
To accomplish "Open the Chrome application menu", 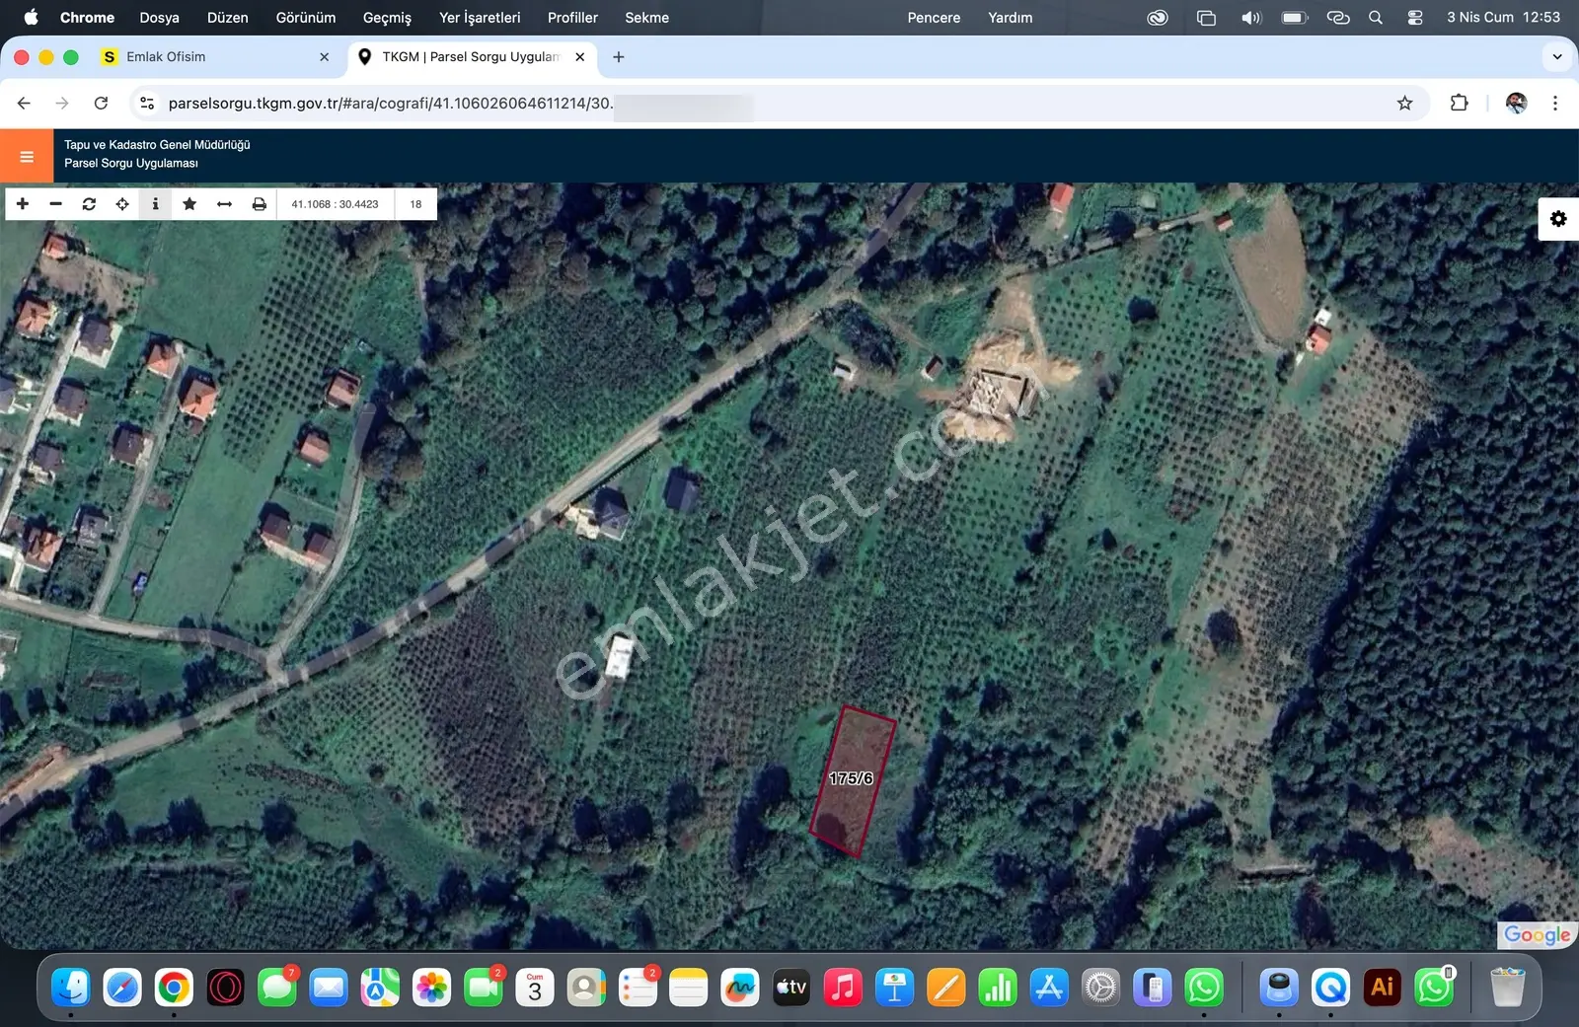I will click(87, 17).
